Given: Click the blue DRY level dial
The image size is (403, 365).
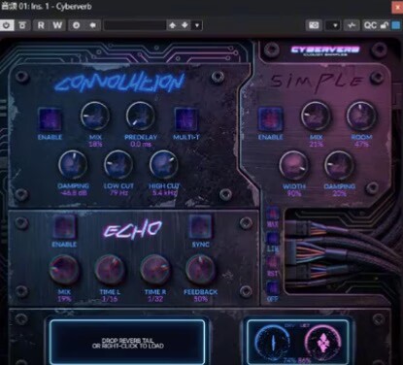Looking at the screenshot, I should 273,343.
